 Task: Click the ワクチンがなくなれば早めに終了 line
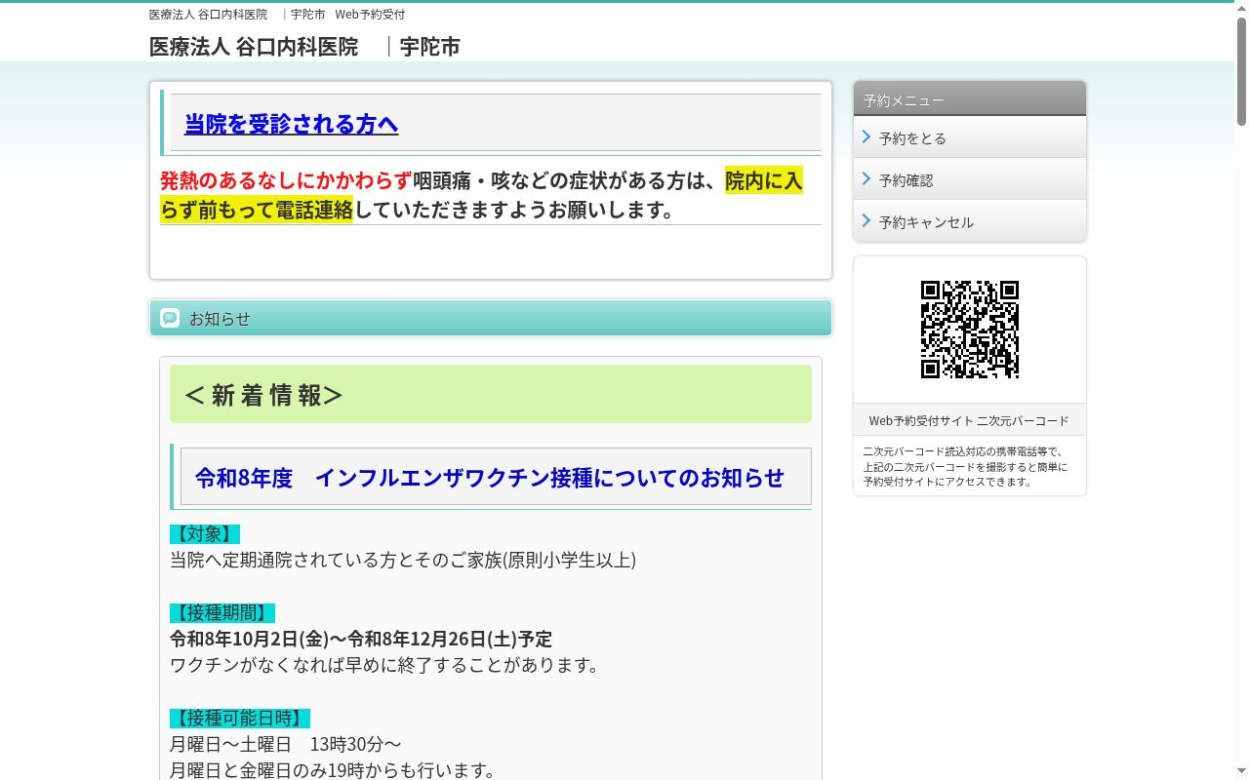pyautogui.click(x=387, y=665)
